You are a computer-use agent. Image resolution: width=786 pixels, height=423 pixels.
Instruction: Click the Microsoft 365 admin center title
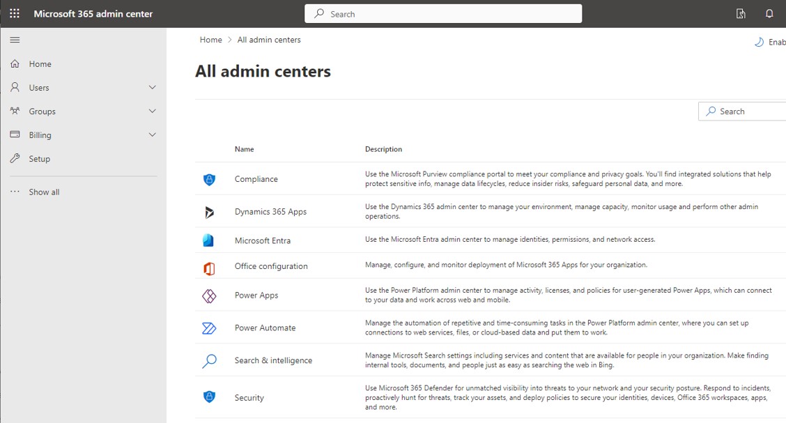pyautogui.click(x=93, y=14)
